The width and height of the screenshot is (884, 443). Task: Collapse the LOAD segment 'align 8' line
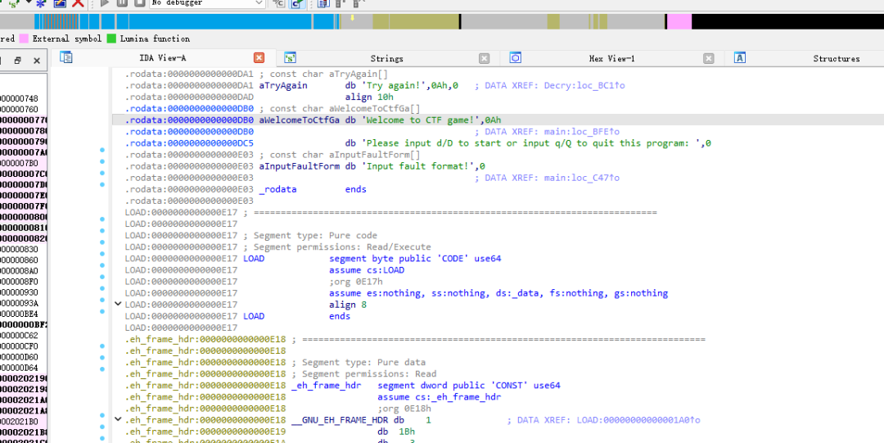[118, 304]
